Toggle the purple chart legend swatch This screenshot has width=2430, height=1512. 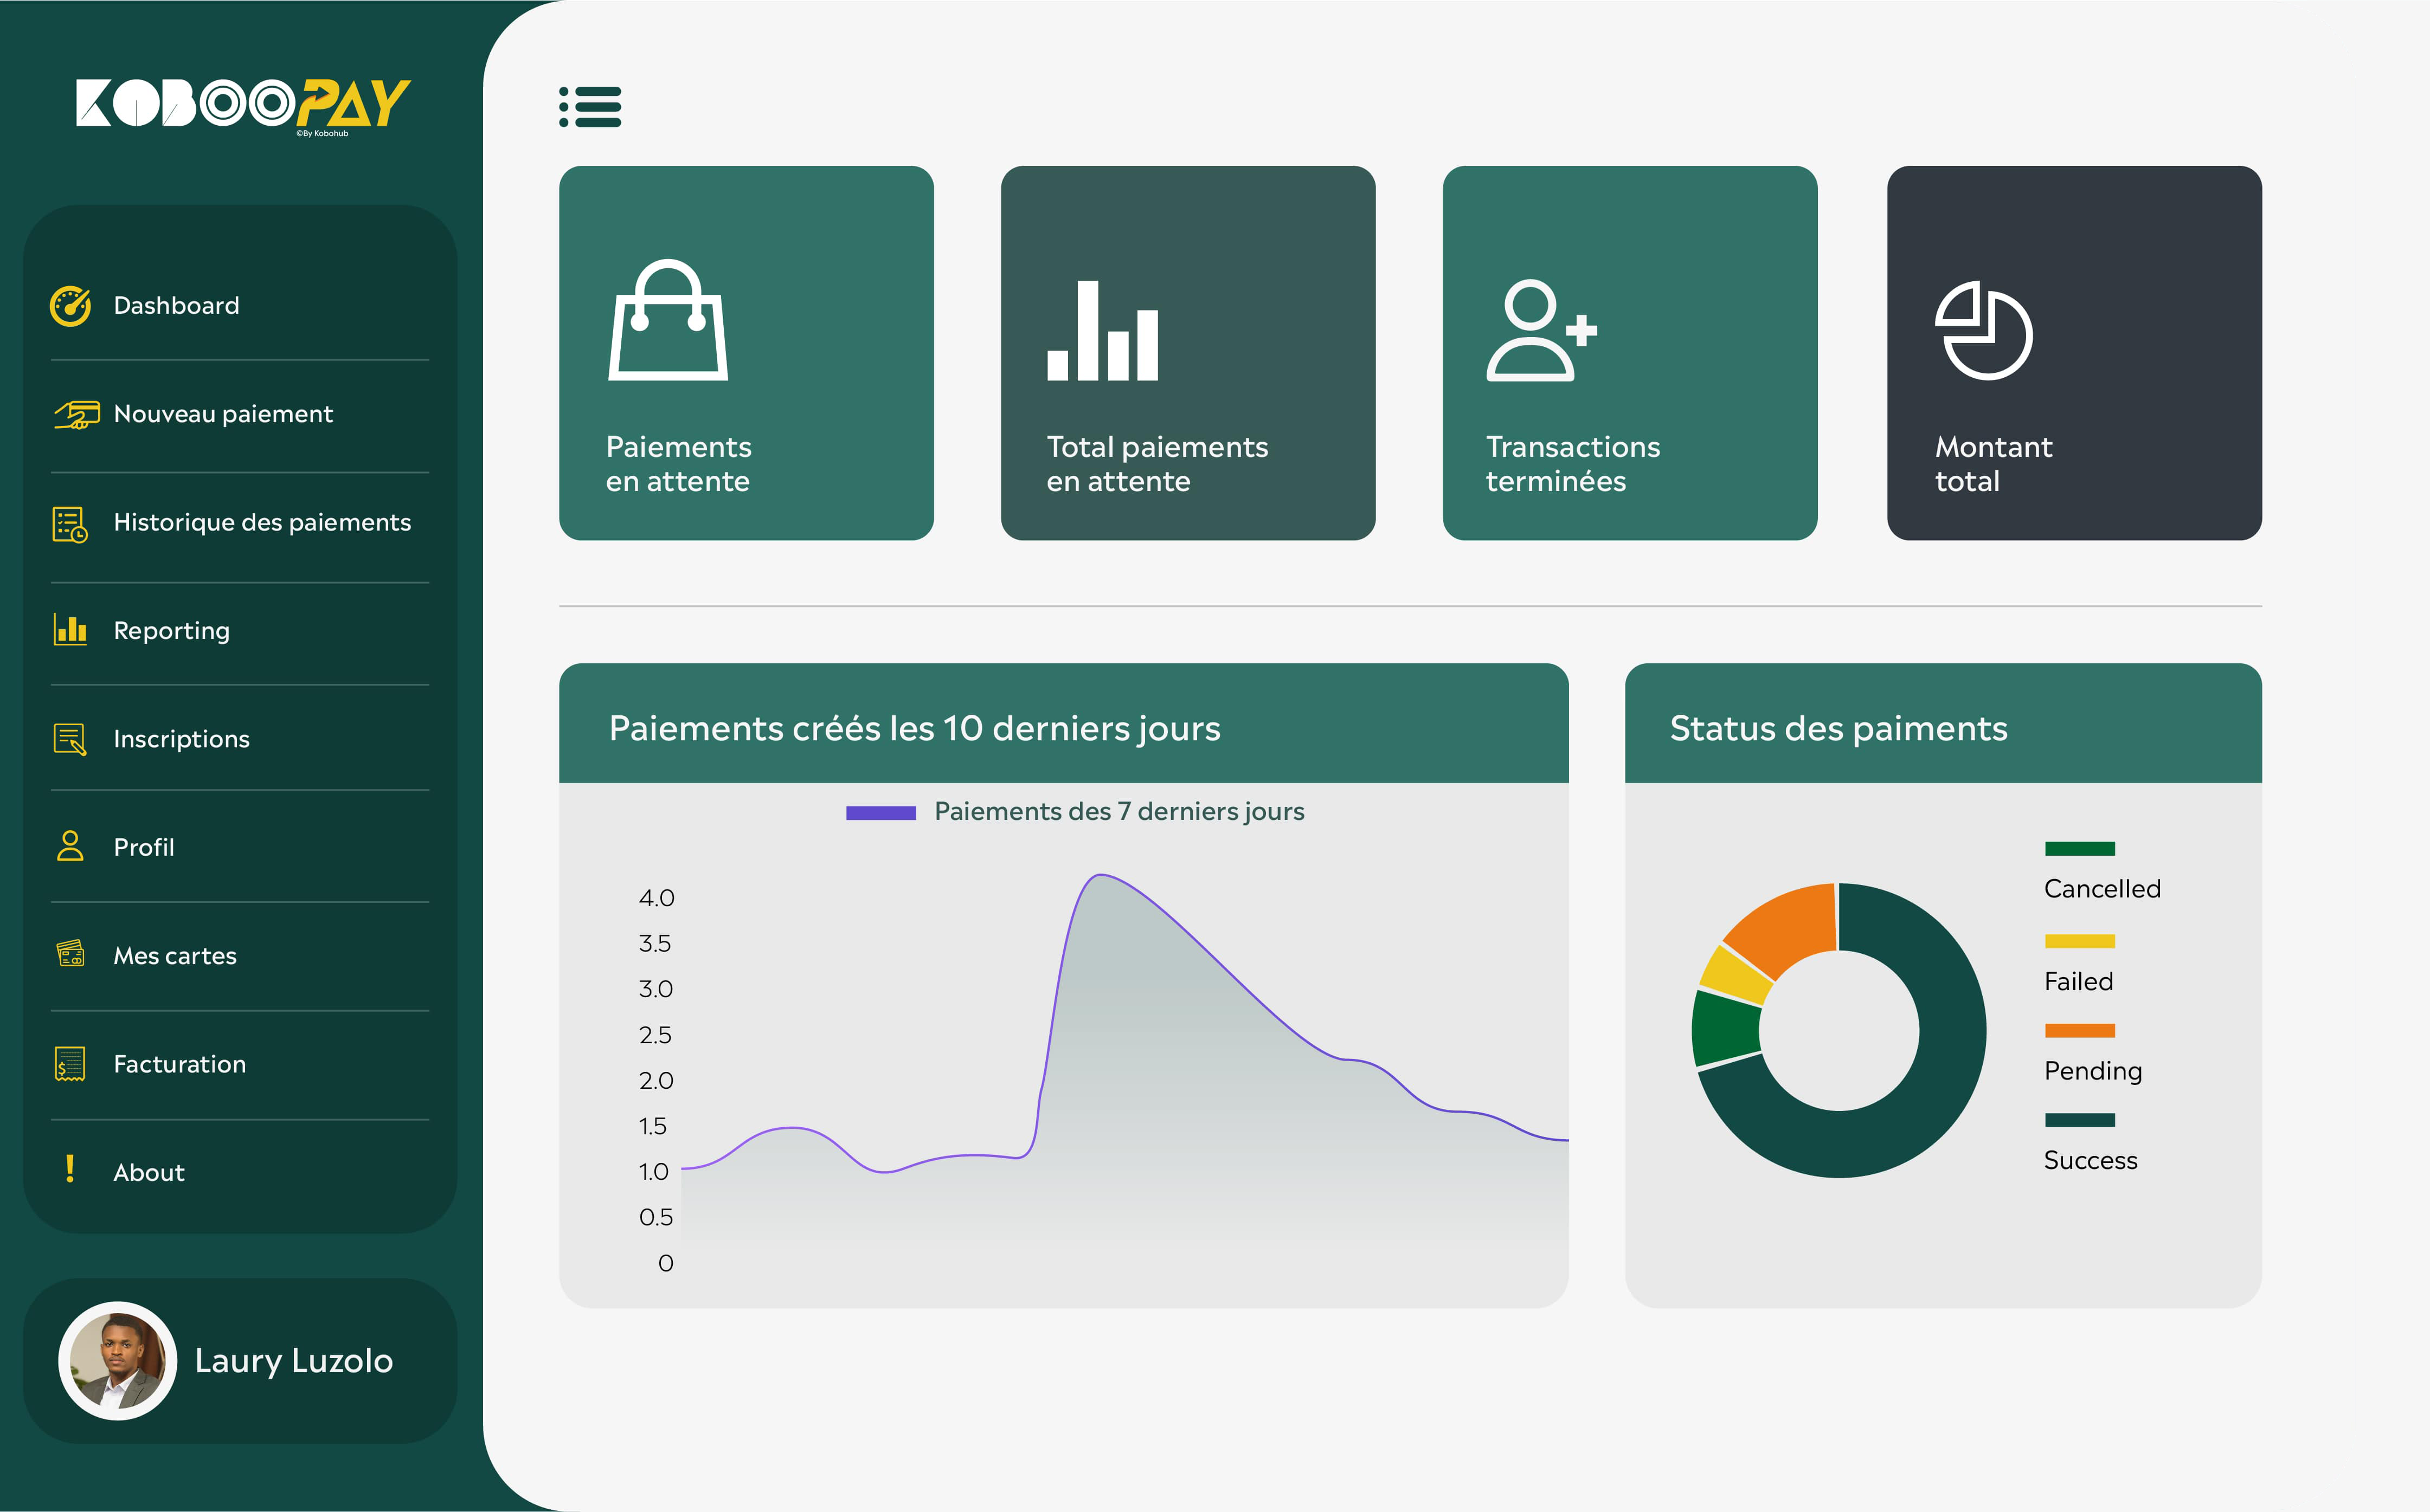tap(880, 813)
